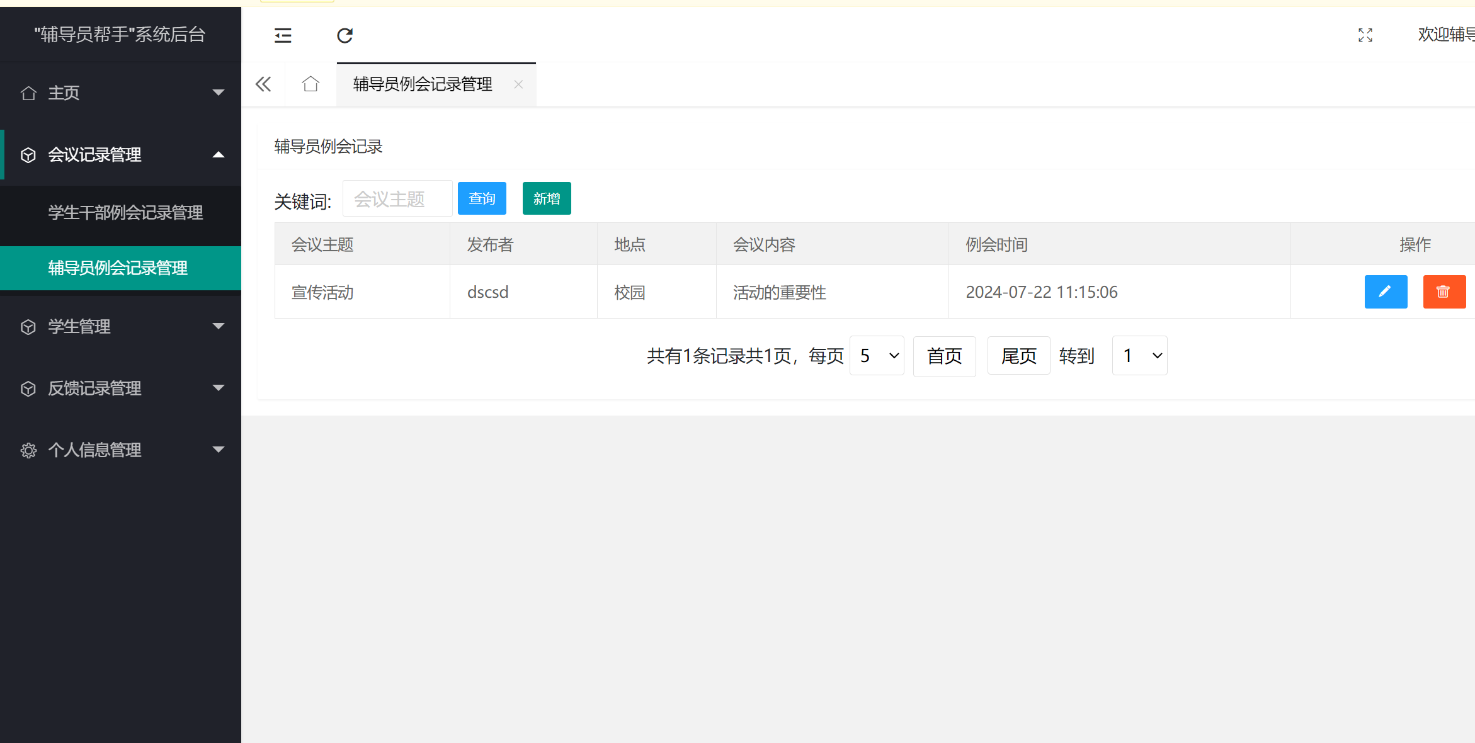1475x743 pixels.
Task: Click the 会议主题 keyword input field
Action: [397, 198]
